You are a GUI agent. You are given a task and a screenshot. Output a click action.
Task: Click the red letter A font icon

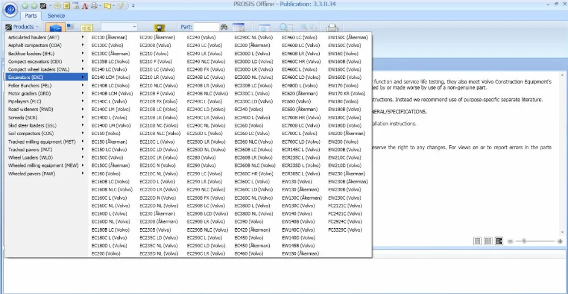pos(85,6)
